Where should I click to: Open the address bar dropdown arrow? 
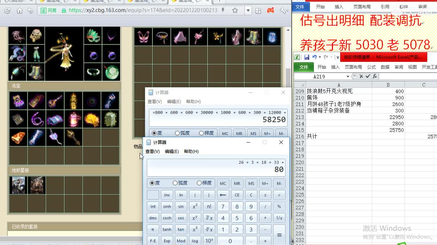click(x=248, y=10)
